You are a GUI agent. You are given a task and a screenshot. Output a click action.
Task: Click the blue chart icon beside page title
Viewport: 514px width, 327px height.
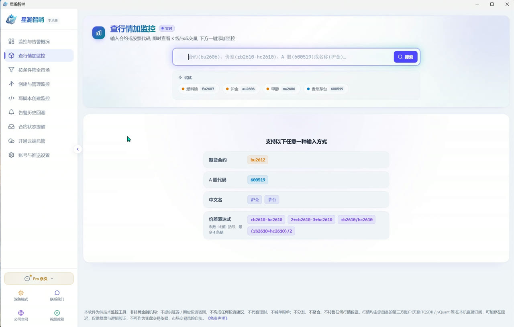[x=98, y=33]
